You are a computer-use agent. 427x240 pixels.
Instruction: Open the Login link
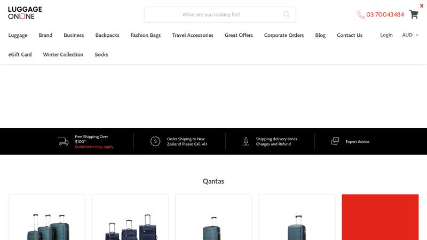coord(386,35)
